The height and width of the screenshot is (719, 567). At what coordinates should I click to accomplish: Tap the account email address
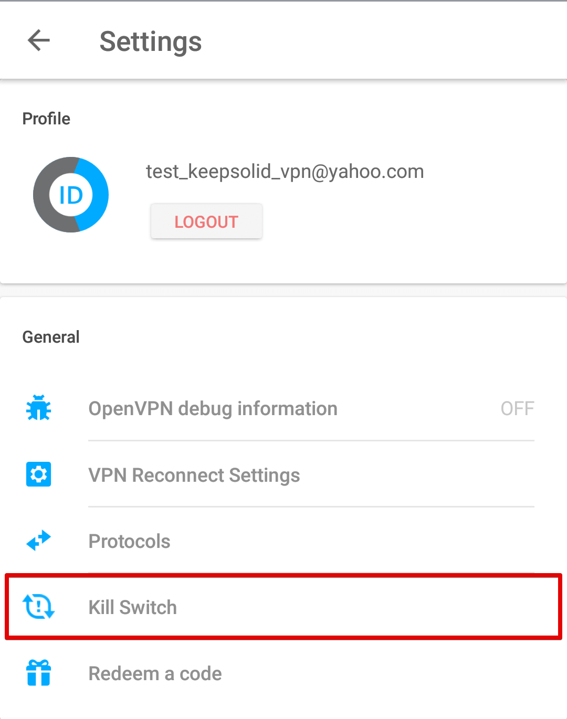coord(285,172)
